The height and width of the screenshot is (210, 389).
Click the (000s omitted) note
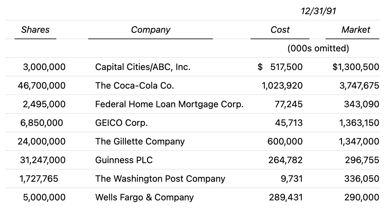(x=318, y=48)
